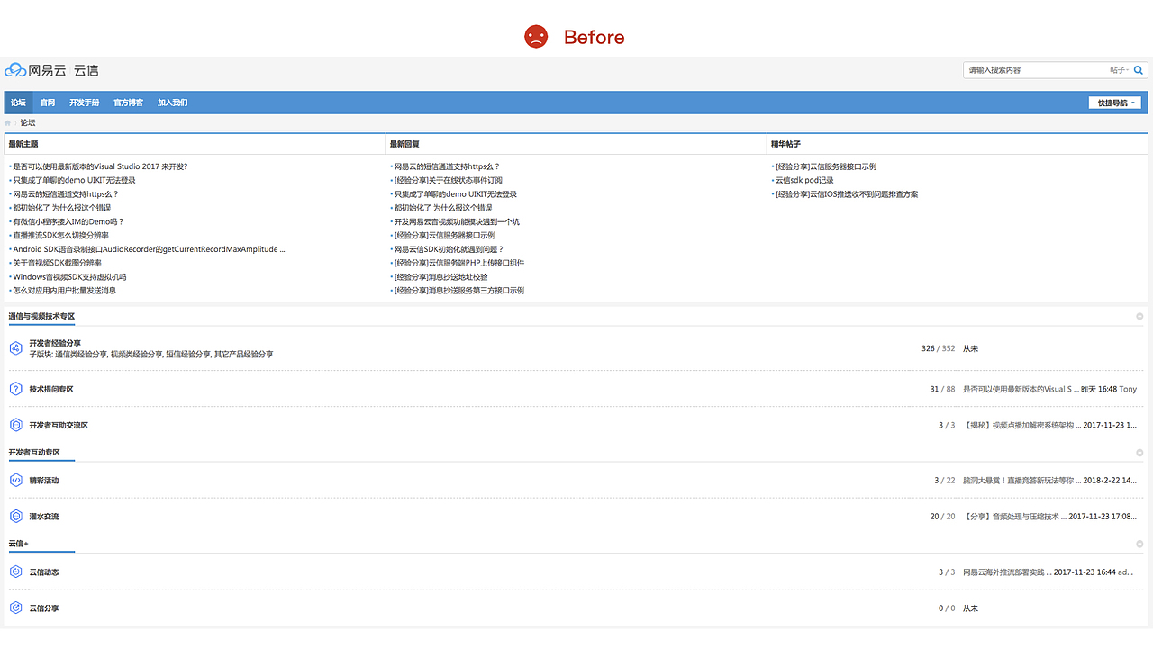Open [经验分享]云信IOS推送收不到问题排查方案

tap(847, 194)
